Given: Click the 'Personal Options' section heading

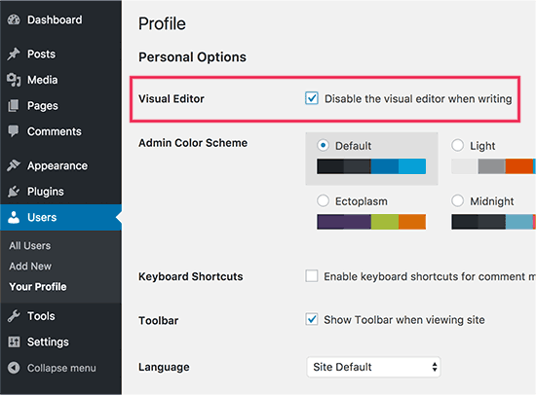Looking at the screenshot, I should point(192,57).
